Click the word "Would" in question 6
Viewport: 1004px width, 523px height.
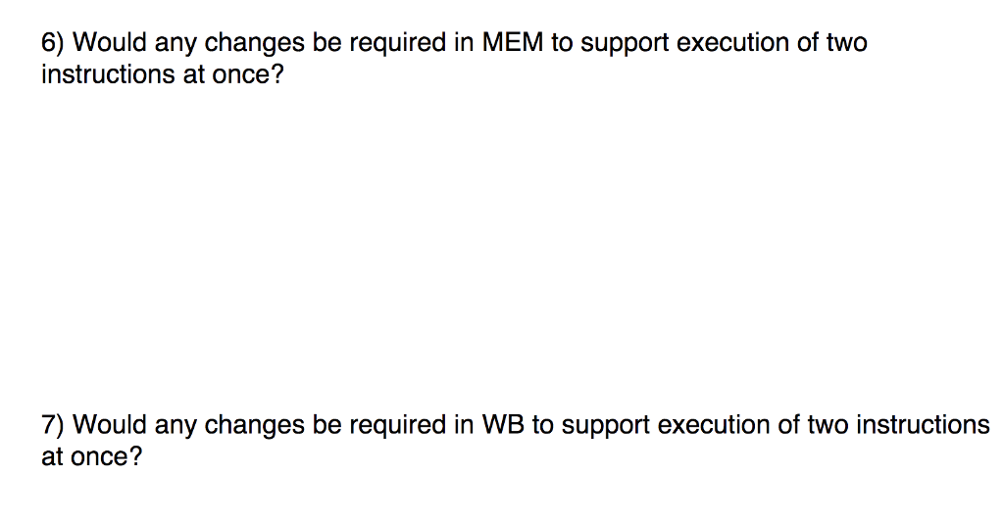pos(110,42)
